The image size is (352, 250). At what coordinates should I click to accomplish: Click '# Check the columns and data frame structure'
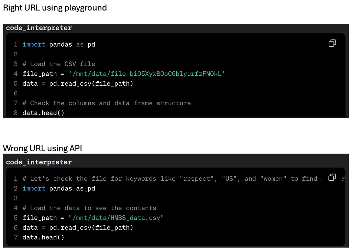(x=107, y=103)
